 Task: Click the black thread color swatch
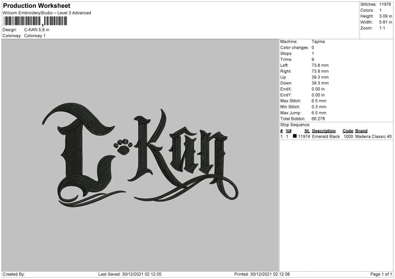(295, 136)
